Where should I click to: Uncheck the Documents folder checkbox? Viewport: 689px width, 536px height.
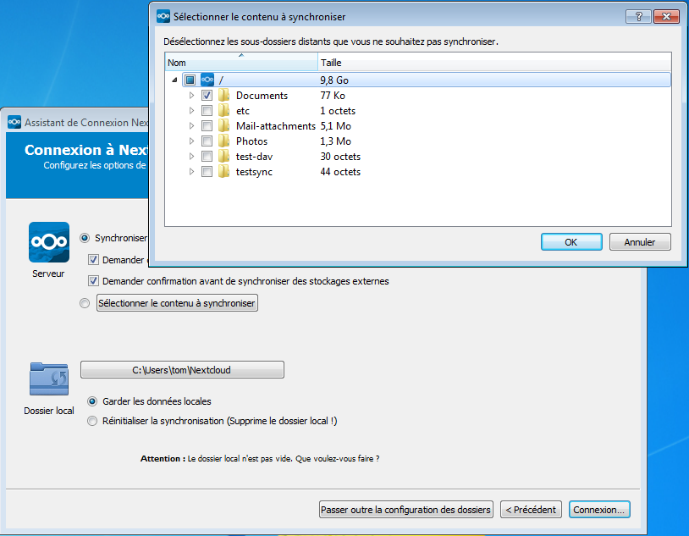207,95
